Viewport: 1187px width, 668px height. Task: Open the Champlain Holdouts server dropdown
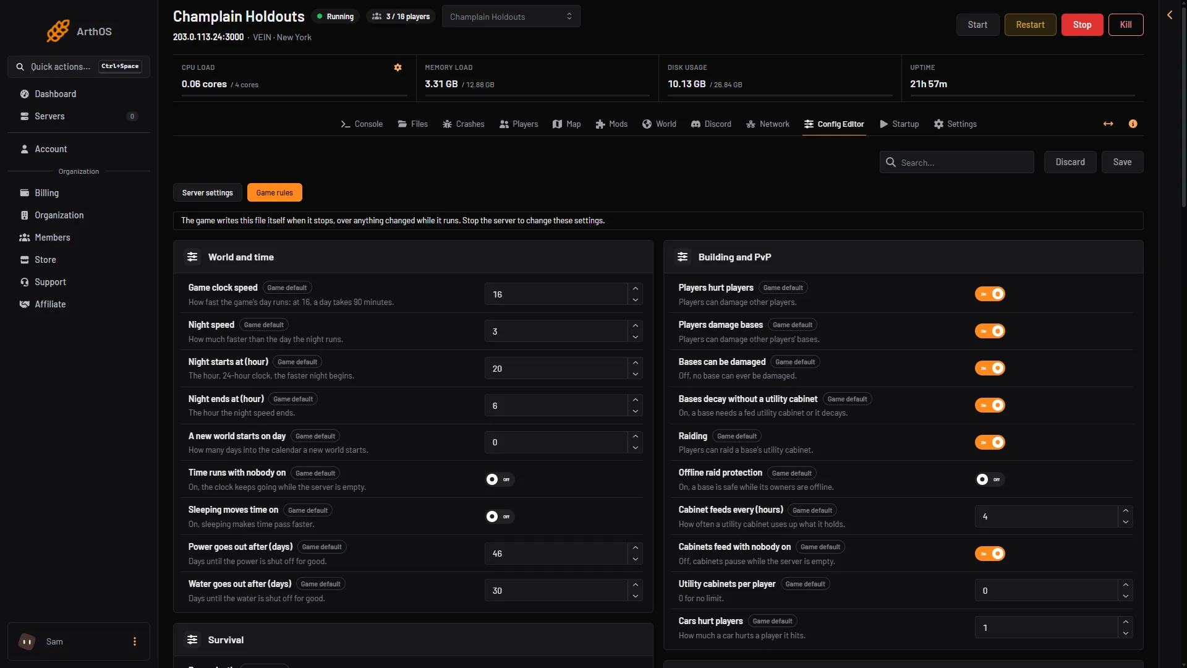tap(511, 17)
